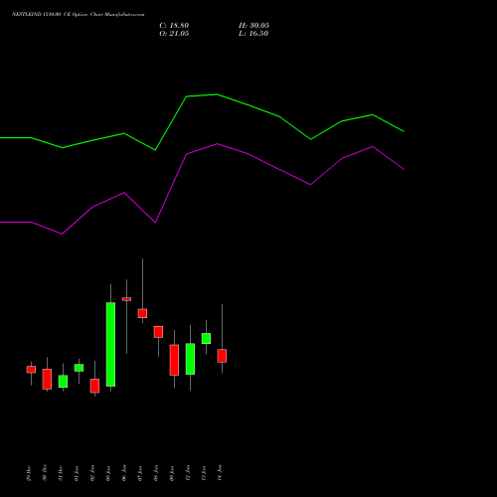Click the 01 Jan date label
The height and width of the screenshot is (497, 497).
[77, 473]
